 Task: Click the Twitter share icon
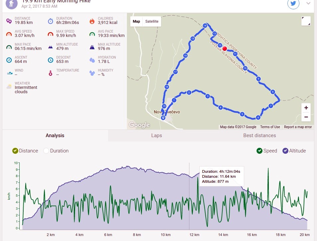[293, 3]
